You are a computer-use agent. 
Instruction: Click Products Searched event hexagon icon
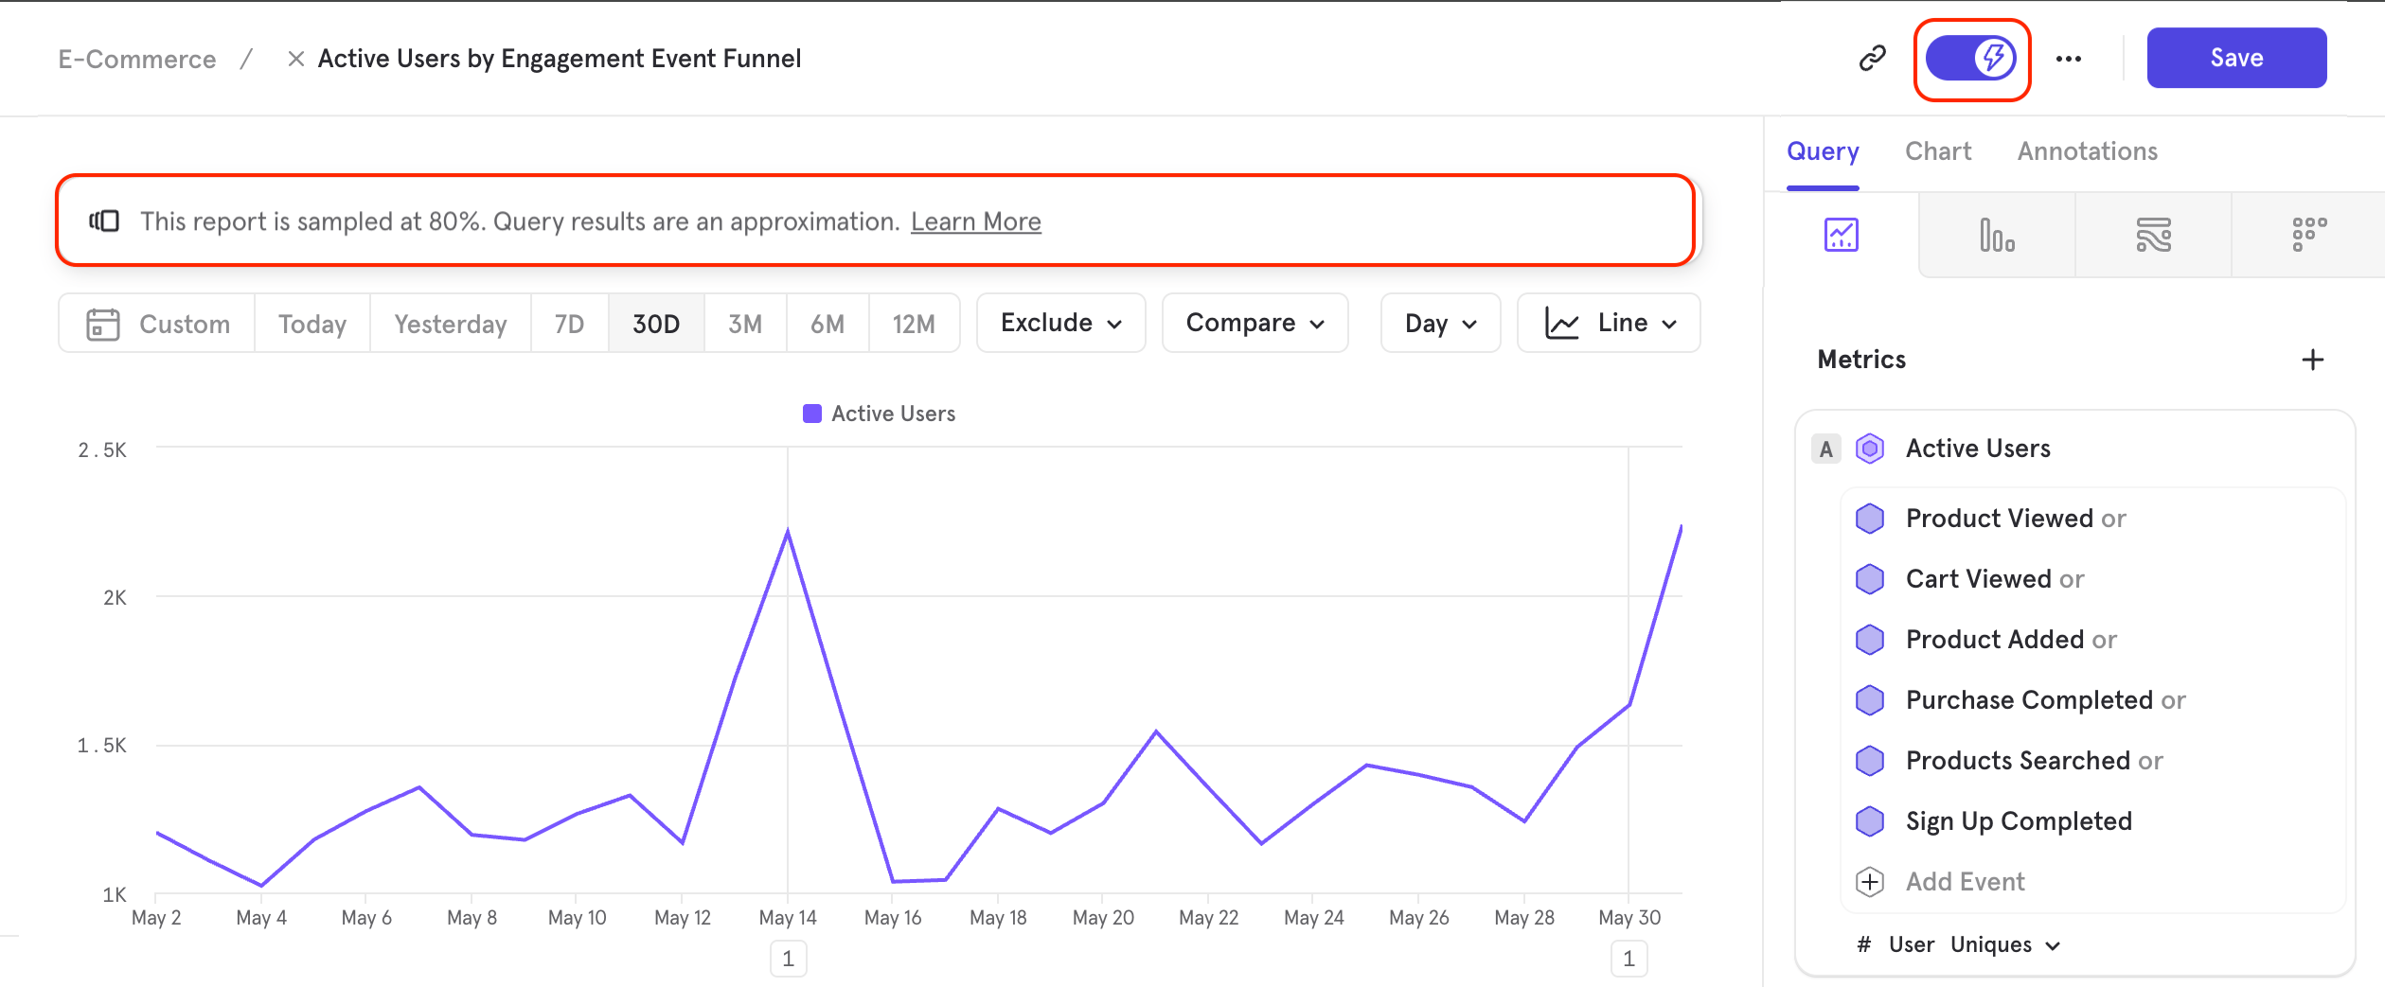(x=1869, y=761)
